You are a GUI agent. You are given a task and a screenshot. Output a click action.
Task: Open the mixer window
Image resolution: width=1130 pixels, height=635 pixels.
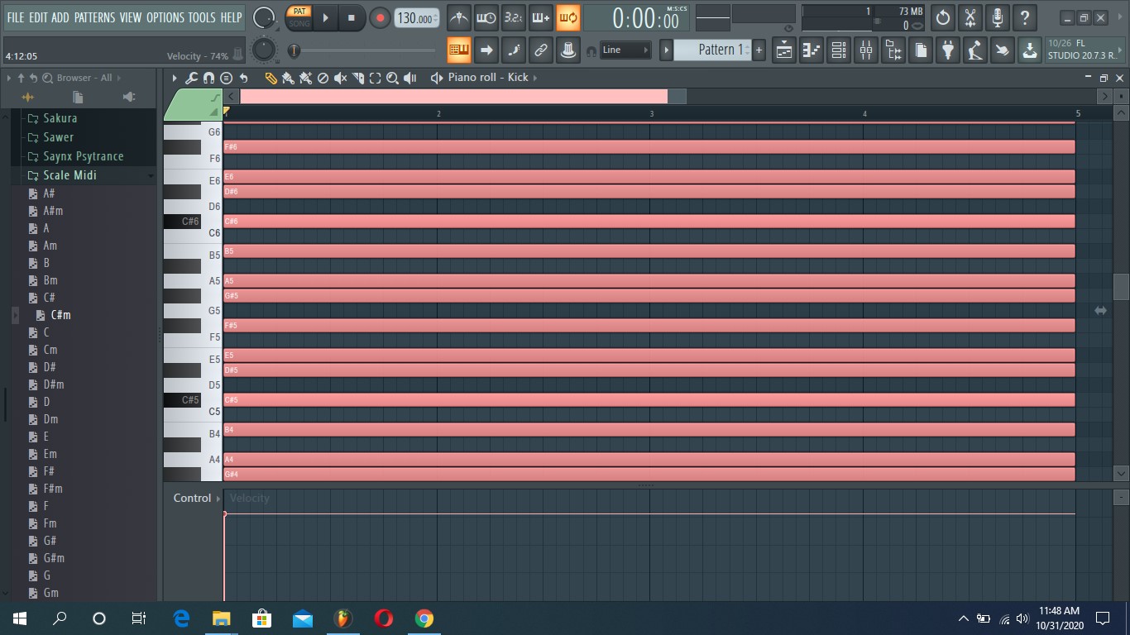pos(866,50)
